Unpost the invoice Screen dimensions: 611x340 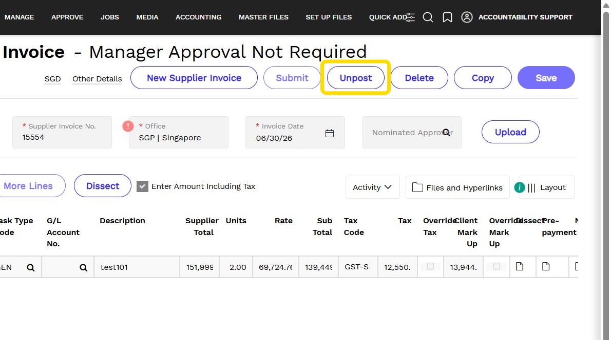point(356,78)
